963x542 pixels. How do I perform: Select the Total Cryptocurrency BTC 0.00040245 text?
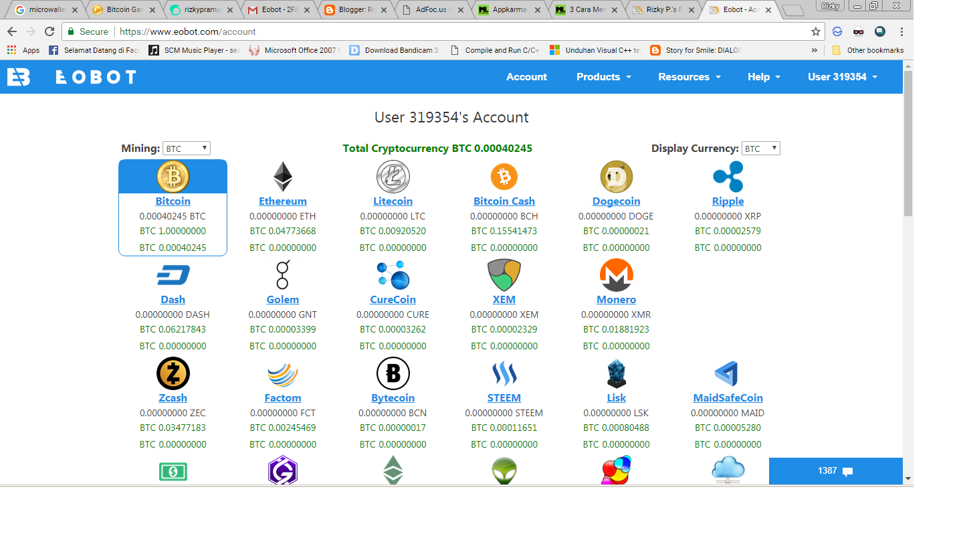click(x=438, y=148)
